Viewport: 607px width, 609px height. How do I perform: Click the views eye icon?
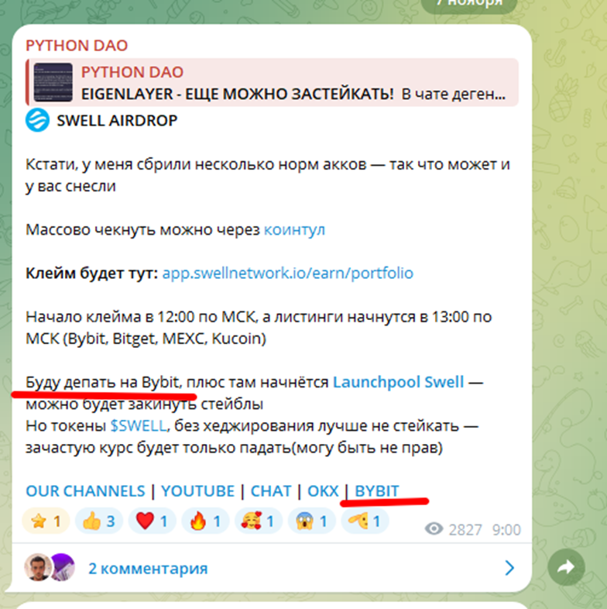click(x=434, y=529)
